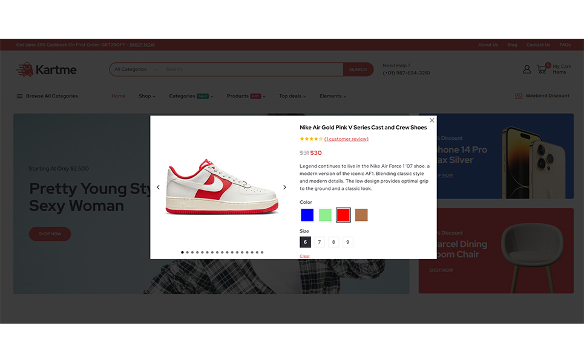
Task: Click the Kartme logo
Action: coord(46,70)
